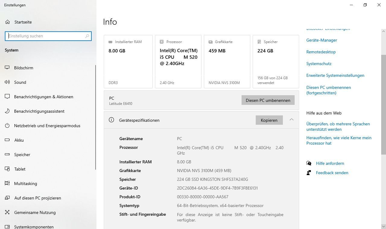Image resolution: width=386 pixels, height=229 pixels.
Task: Click the Tablet mode icon
Action: click(x=8, y=169)
